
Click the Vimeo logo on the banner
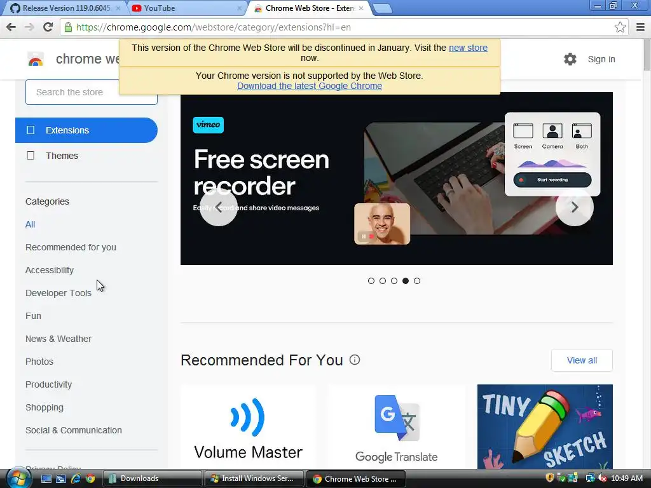pos(208,125)
